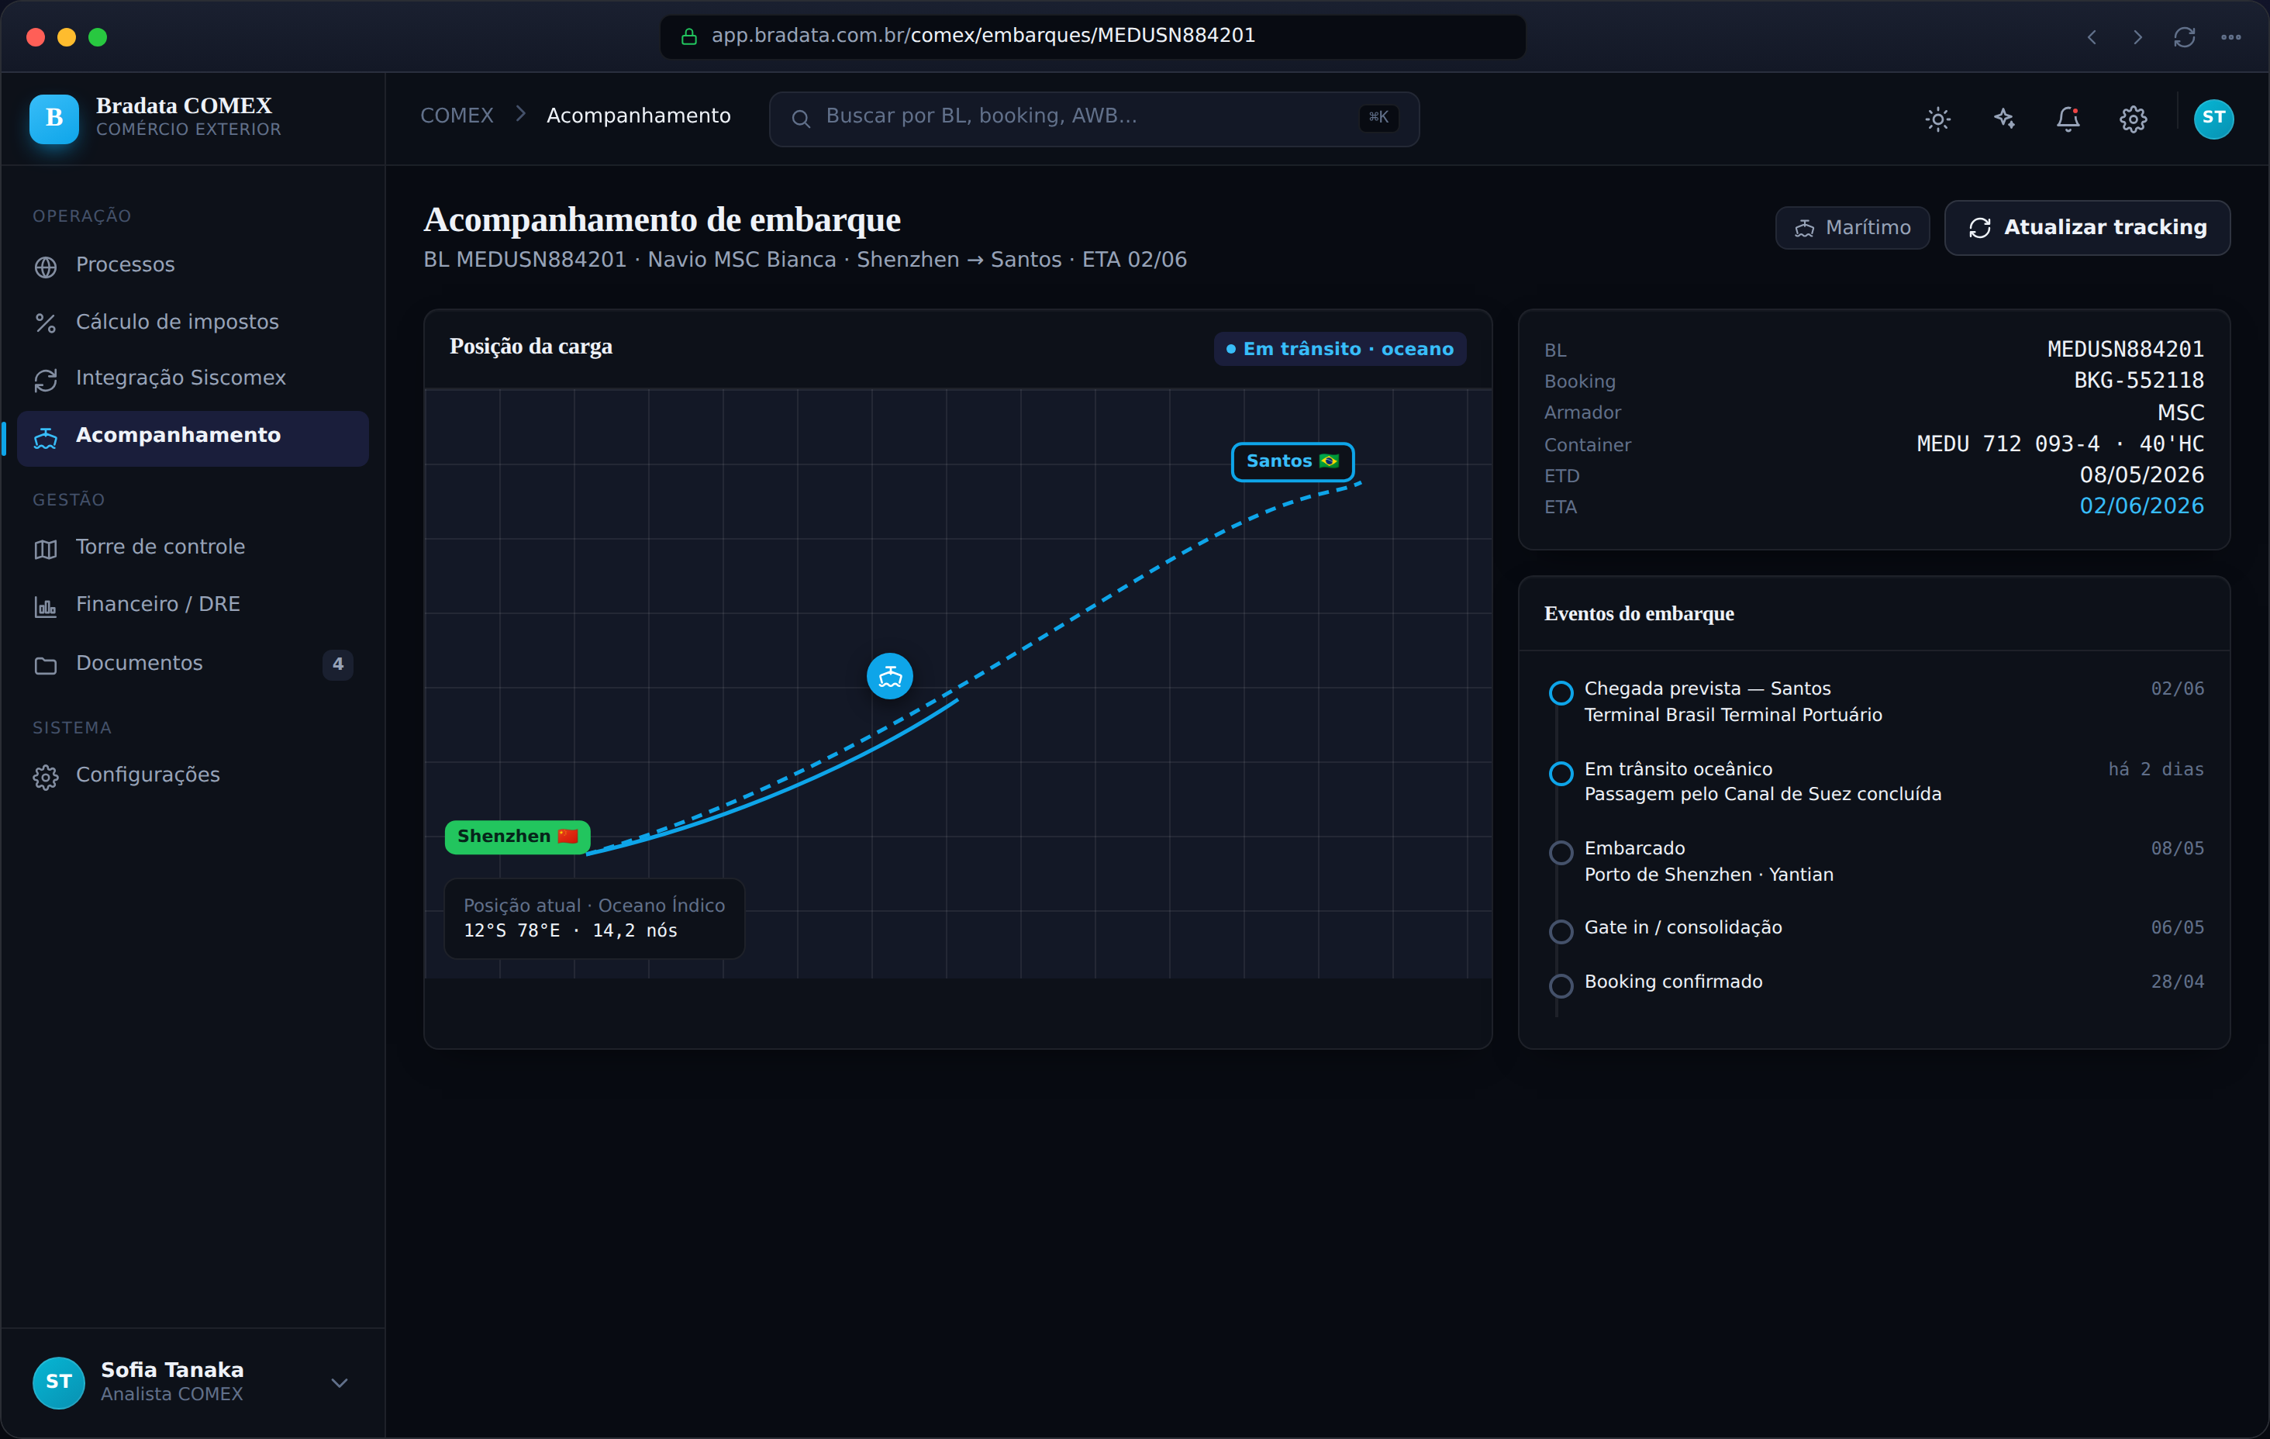Open notifications bell
2270x1439 pixels.
[2068, 119]
